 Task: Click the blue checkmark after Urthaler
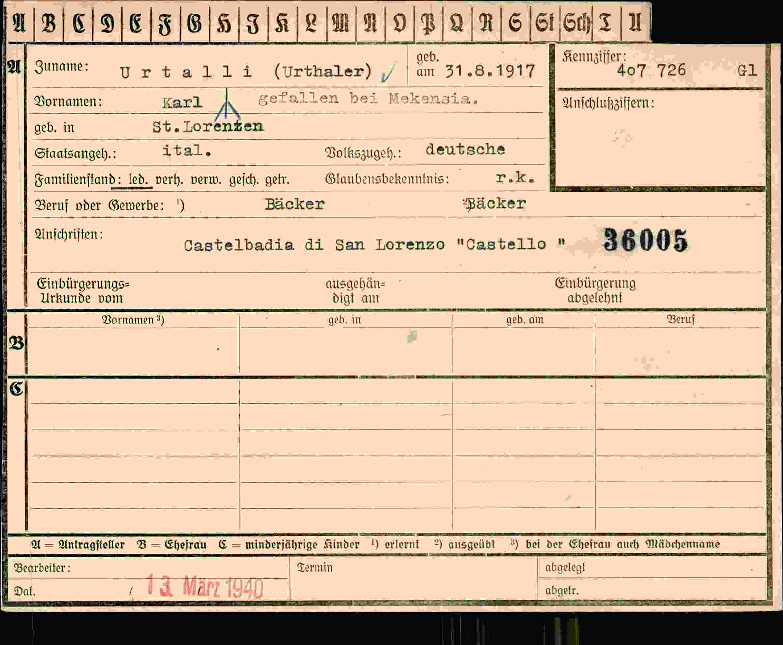coord(388,72)
